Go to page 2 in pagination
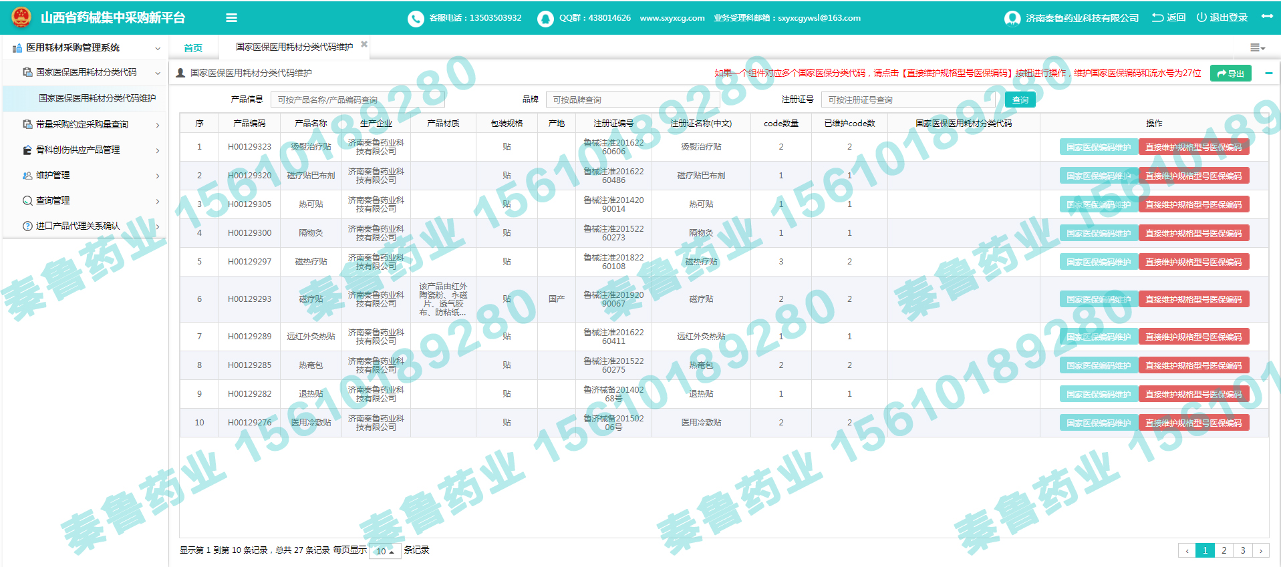Viewport: 1281px width, 567px height. (1224, 550)
